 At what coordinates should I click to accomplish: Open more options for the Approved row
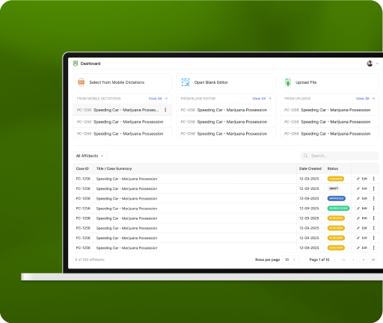point(373,198)
